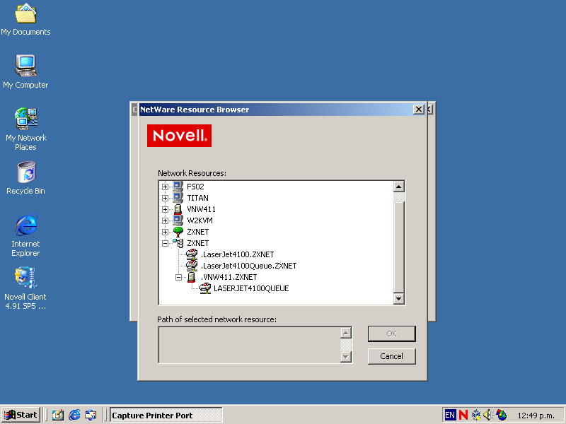Select the .LaserJet4100.ZXNET printer label

point(238,254)
